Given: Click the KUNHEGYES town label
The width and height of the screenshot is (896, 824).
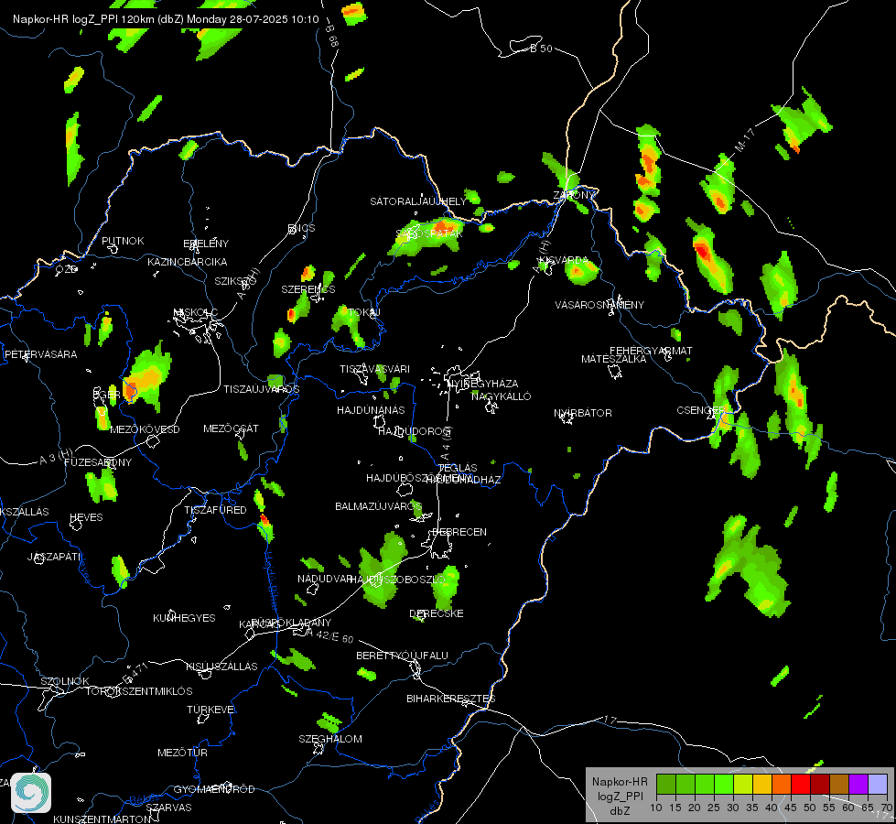Looking at the screenshot, I should click(x=184, y=618).
